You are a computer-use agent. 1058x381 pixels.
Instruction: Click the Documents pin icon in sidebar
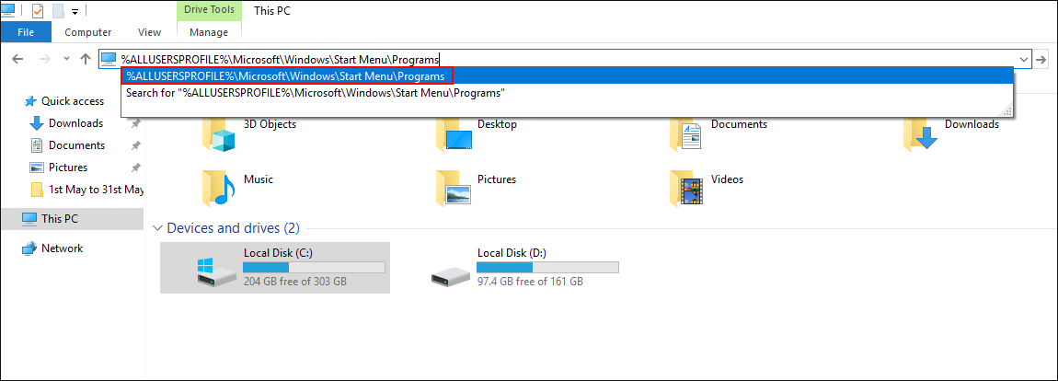(x=135, y=146)
